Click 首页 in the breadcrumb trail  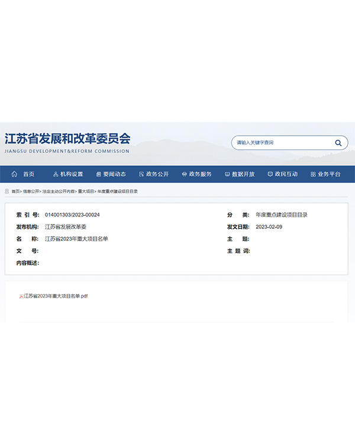tap(15, 191)
